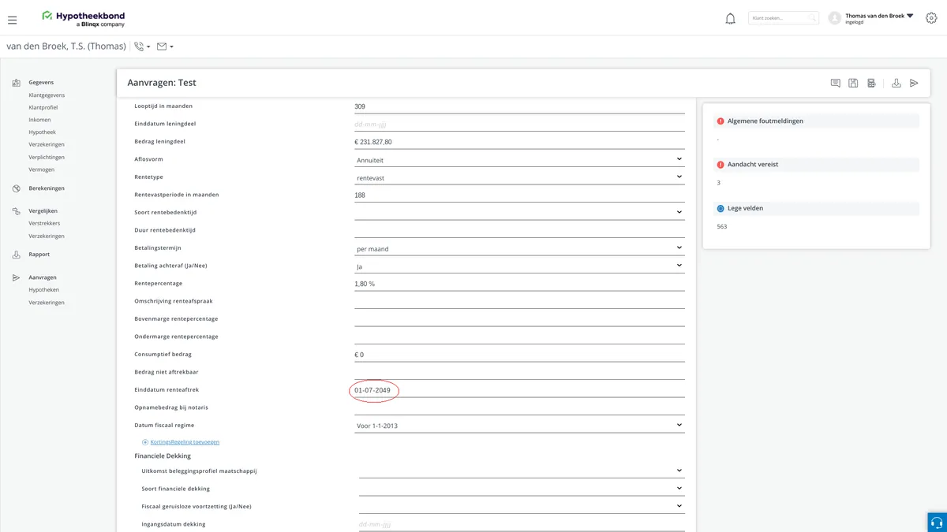Go to Klantprofiel in the sidebar
The height and width of the screenshot is (532, 947).
(x=43, y=107)
